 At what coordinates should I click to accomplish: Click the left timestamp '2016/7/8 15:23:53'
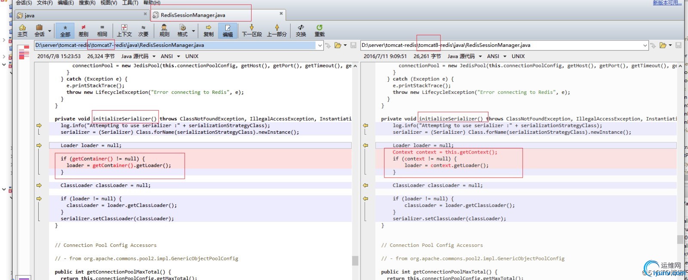59,56
